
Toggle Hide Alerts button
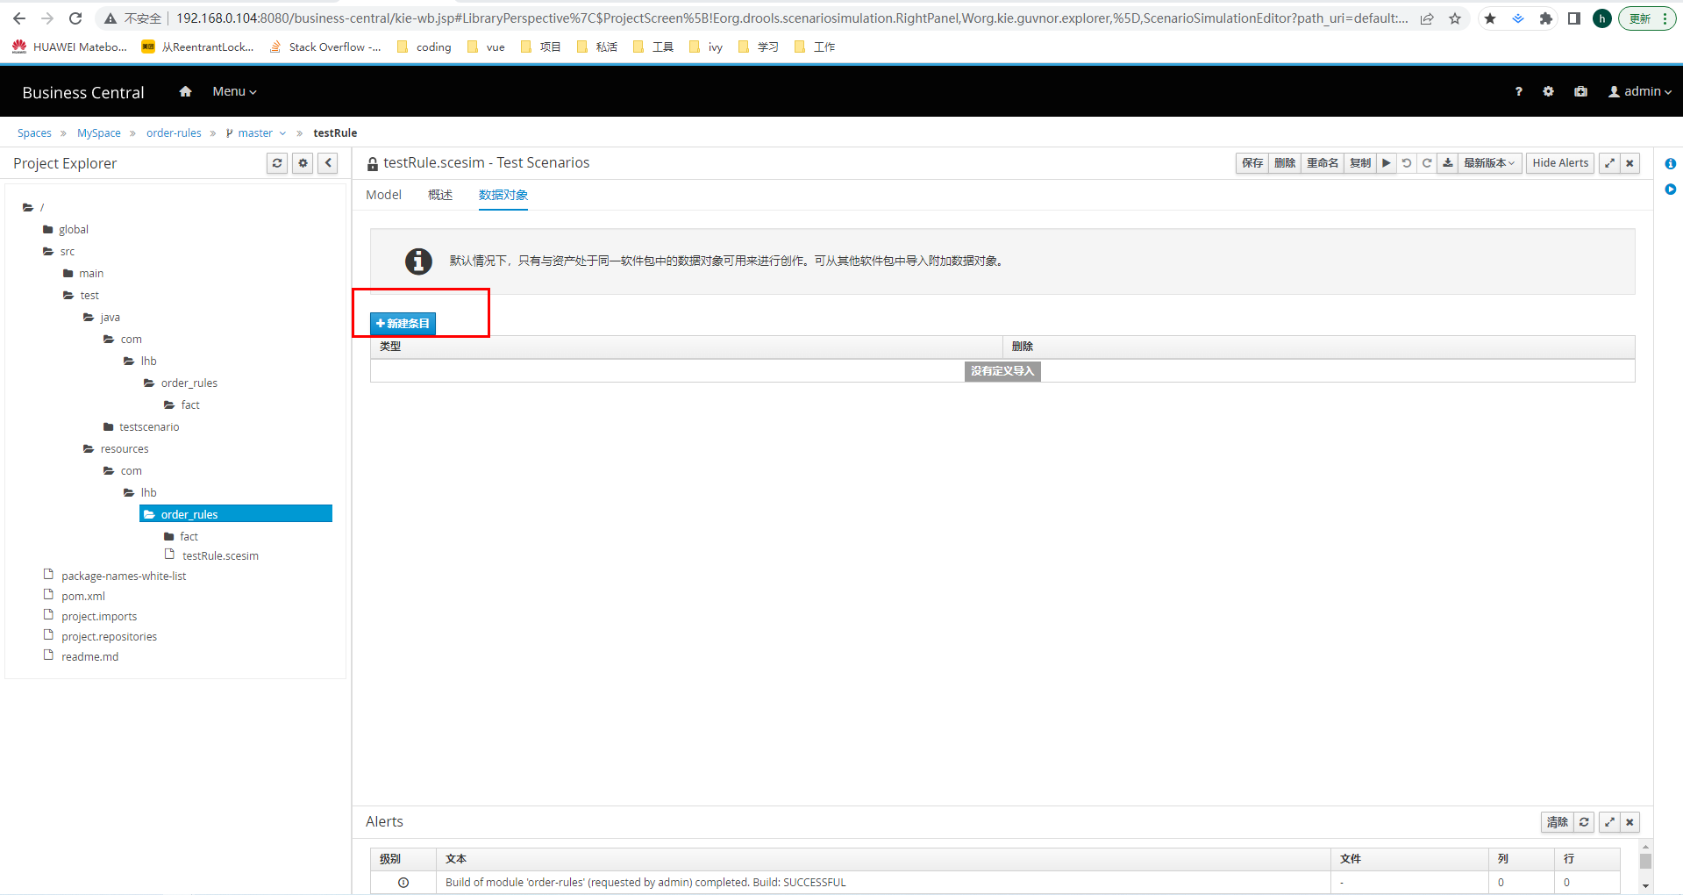pos(1559,163)
